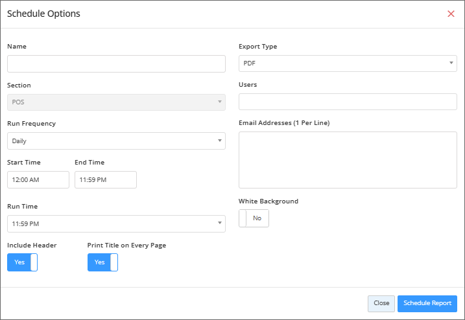465x320 pixels.
Task: Click the Email Addresses text area
Action: tap(348, 160)
